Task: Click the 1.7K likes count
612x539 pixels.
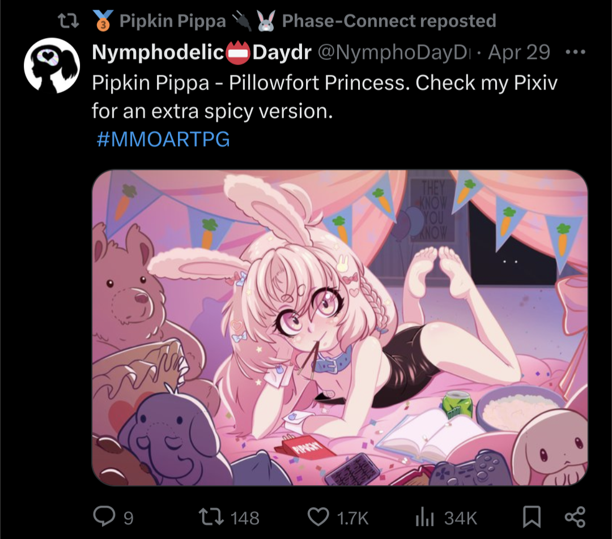Action: pyautogui.click(x=352, y=518)
